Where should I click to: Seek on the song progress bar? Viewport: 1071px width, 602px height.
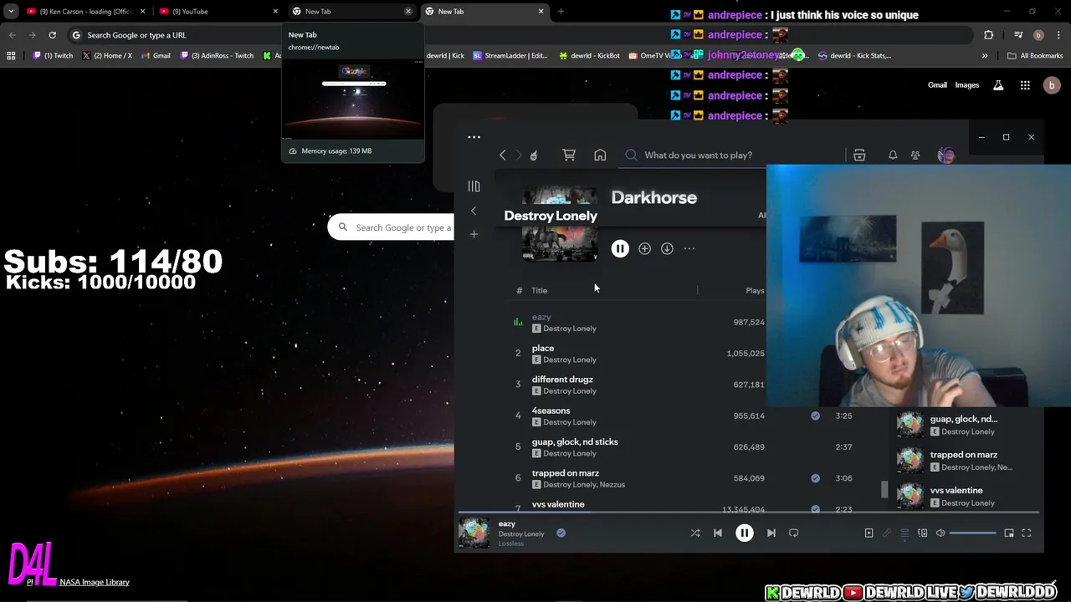pyautogui.click(x=749, y=512)
